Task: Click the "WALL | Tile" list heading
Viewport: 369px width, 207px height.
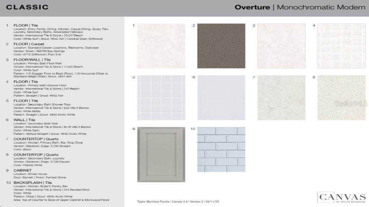Action: pos(25,120)
